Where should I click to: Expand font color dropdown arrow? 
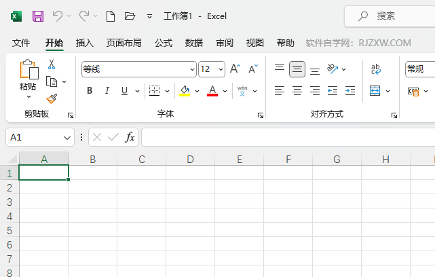tap(225, 91)
